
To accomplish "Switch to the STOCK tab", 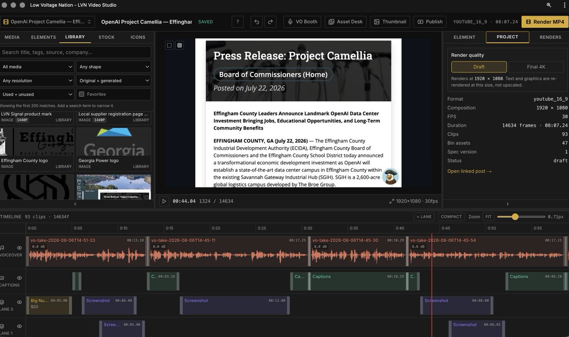I will [x=106, y=37].
